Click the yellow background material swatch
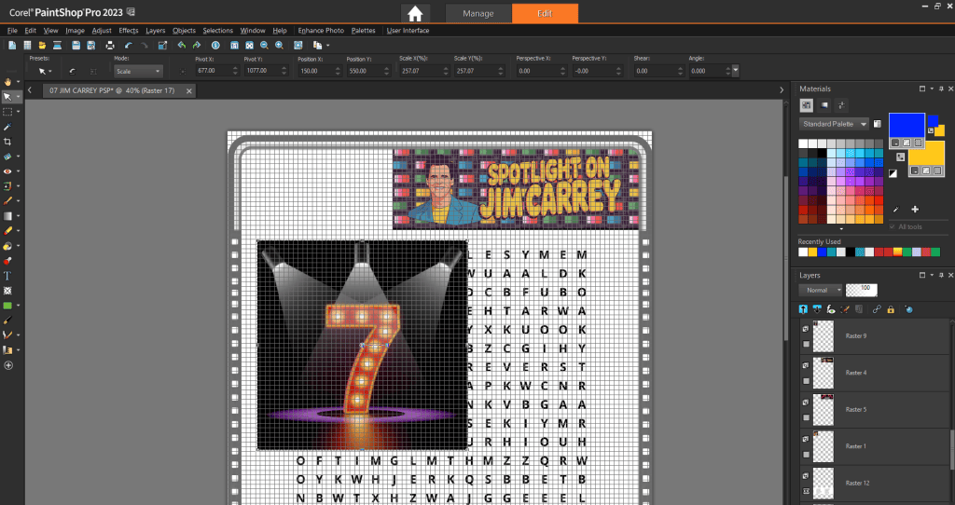955x505 pixels. (926, 154)
